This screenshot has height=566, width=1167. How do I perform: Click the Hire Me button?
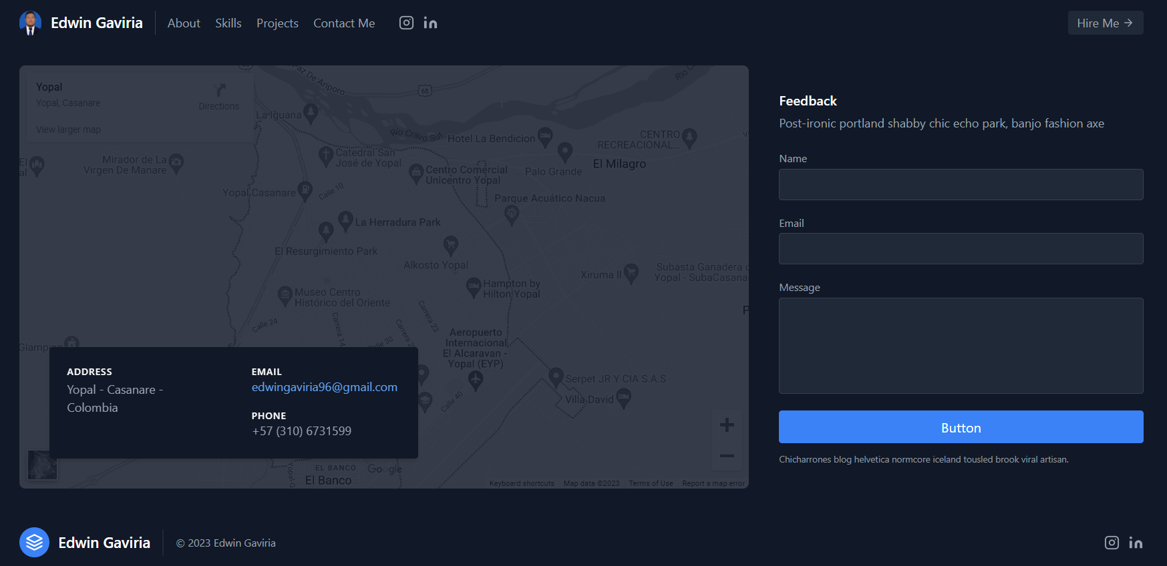(1106, 23)
